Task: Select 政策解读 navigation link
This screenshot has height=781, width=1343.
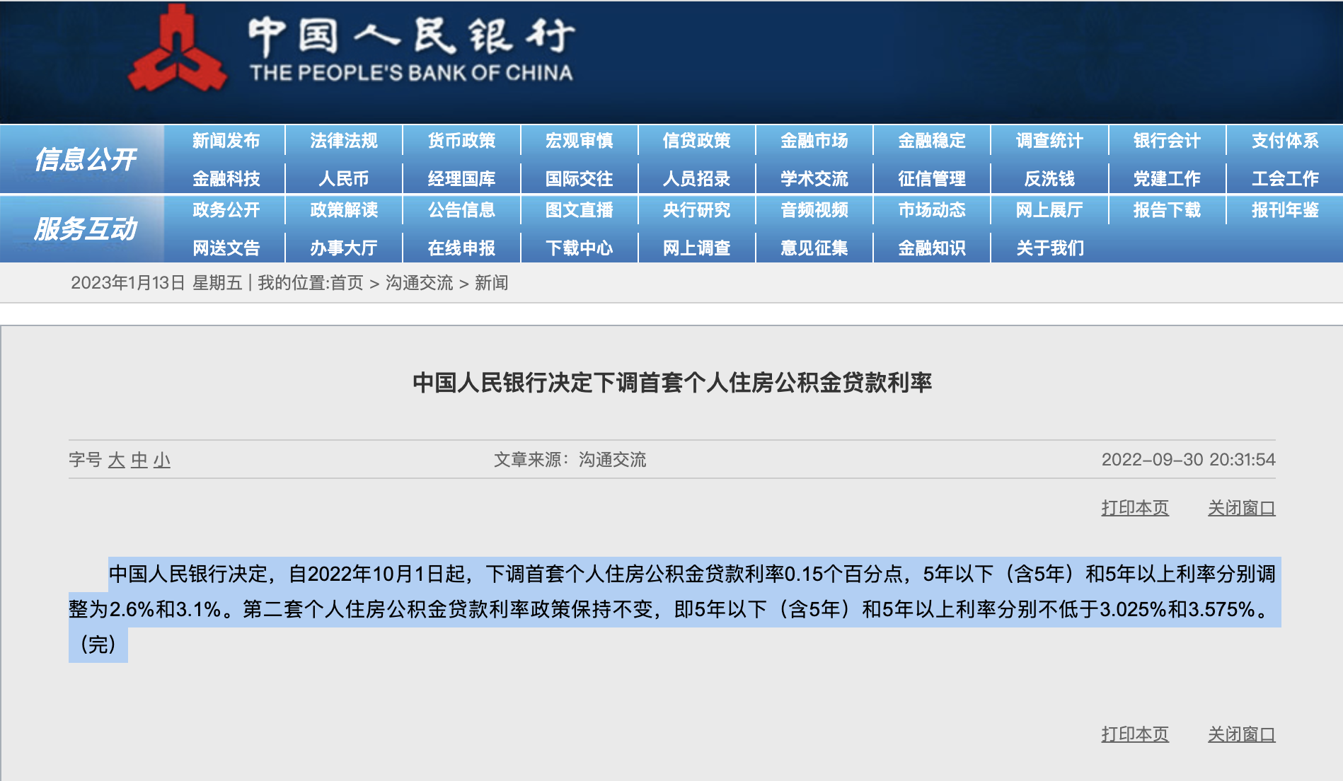Action: 344,210
